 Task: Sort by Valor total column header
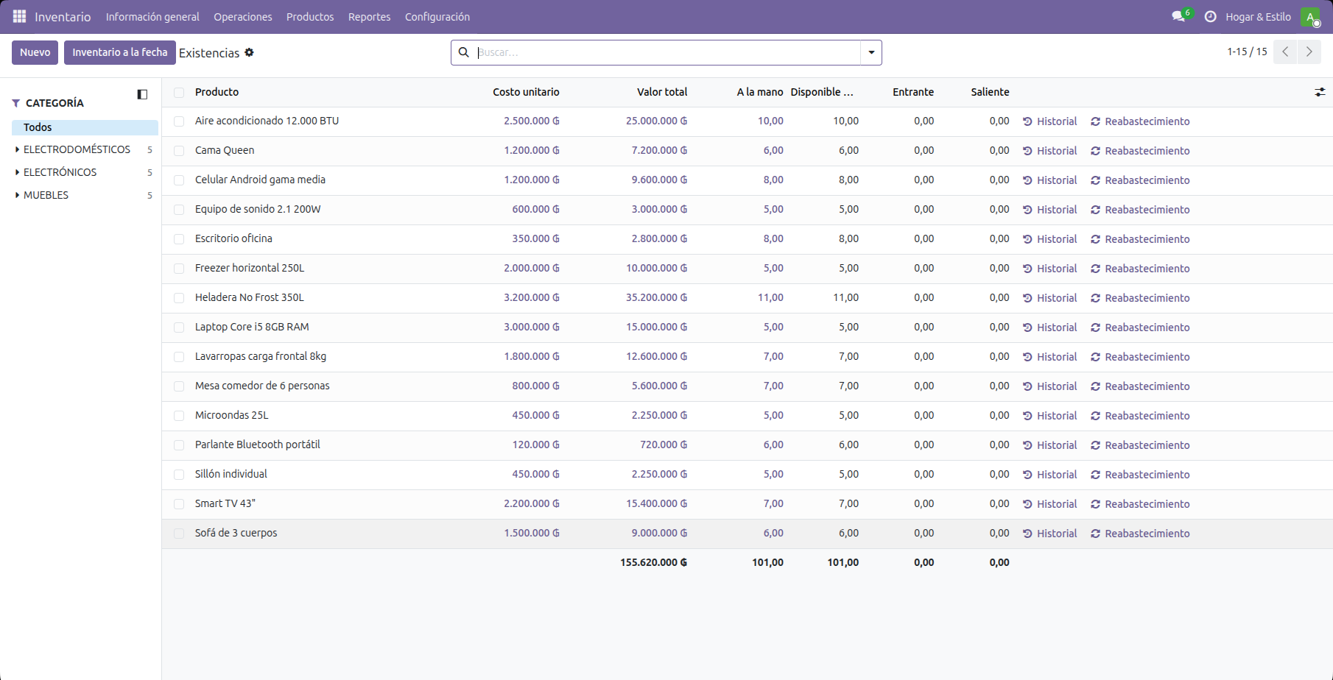[x=662, y=92]
